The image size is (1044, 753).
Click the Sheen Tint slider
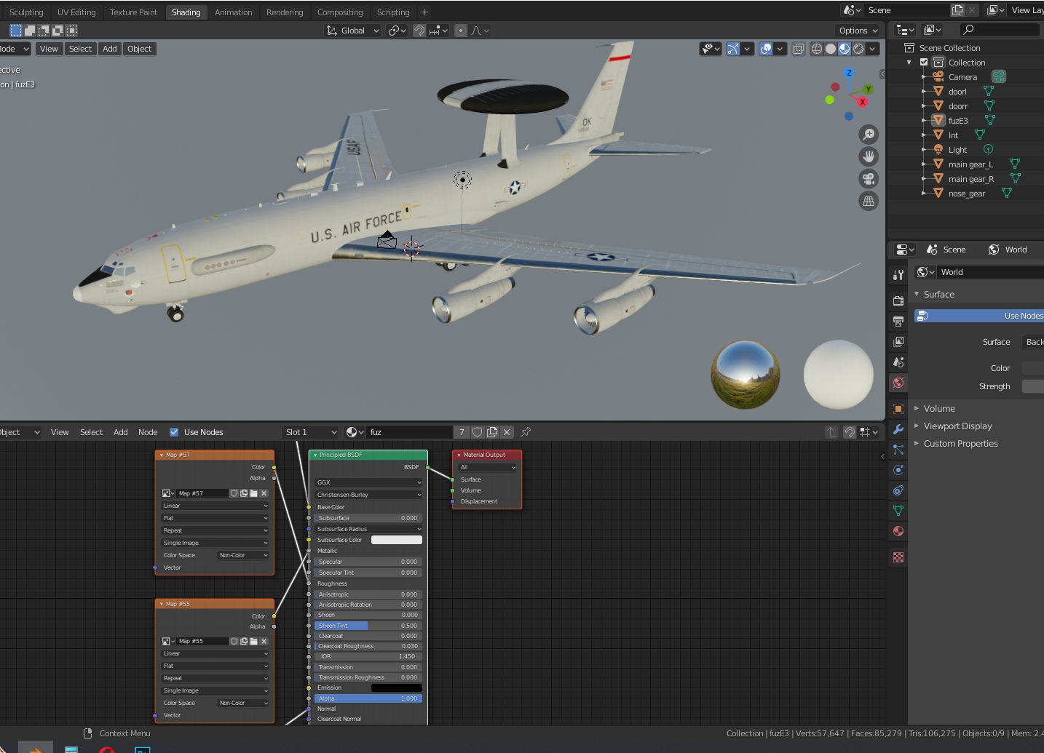pyautogui.click(x=368, y=626)
